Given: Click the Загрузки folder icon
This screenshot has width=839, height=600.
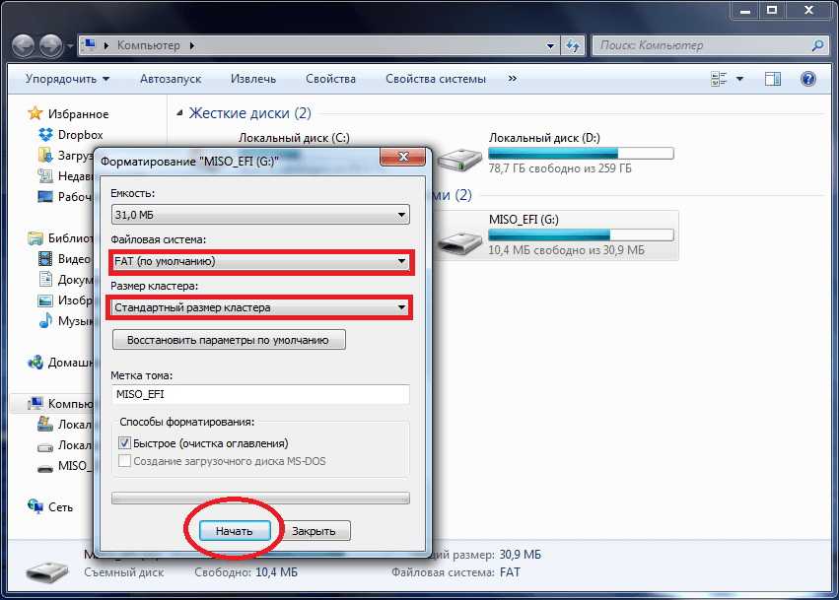Looking at the screenshot, I should (x=45, y=155).
